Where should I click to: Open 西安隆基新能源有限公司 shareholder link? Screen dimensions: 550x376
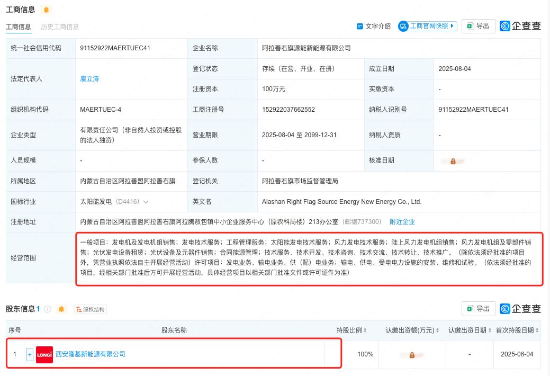pyautogui.click(x=91, y=354)
